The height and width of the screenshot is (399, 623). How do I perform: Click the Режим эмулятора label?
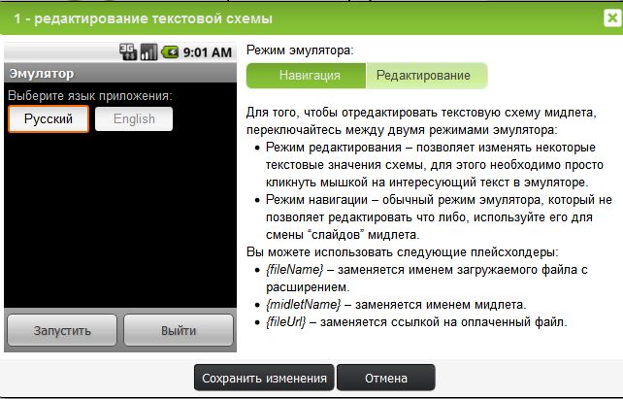[300, 50]
